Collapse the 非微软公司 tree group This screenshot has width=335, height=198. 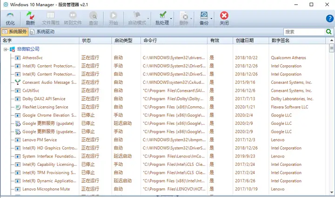coord(5,49)
